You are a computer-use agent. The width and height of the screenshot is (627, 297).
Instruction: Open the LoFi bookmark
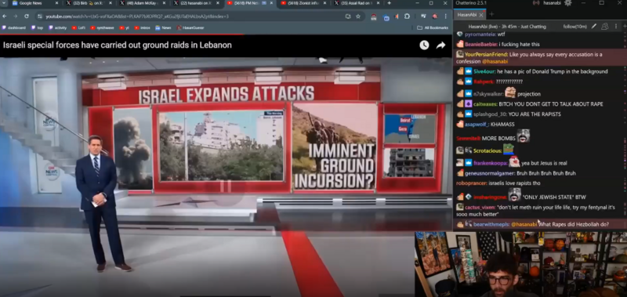click(79, 27)
